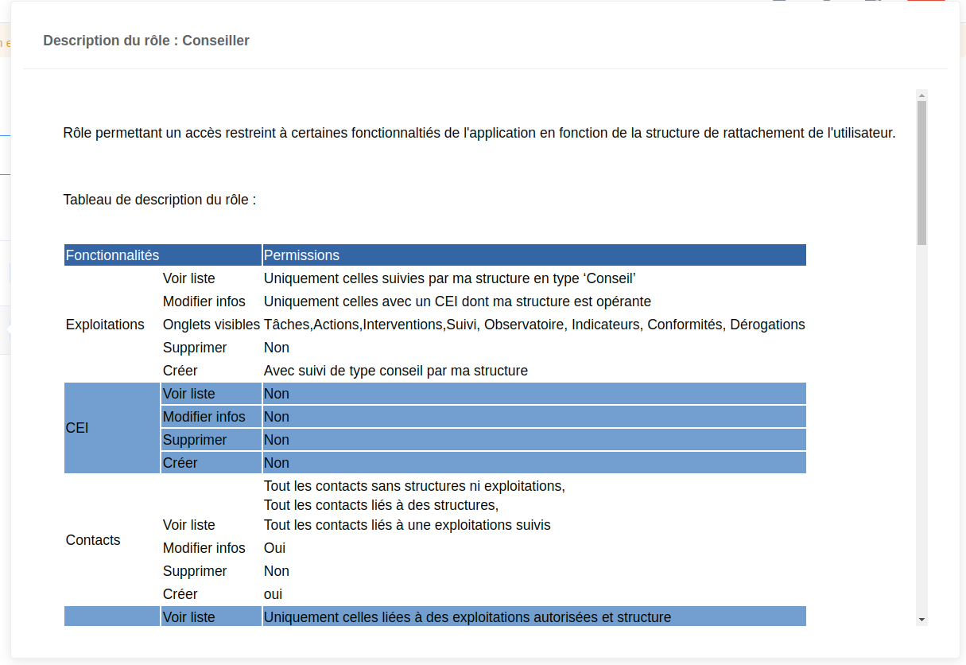Click the scrollbar up arrow
Screen dimensions: 966x665
click(x=923, y=96)
